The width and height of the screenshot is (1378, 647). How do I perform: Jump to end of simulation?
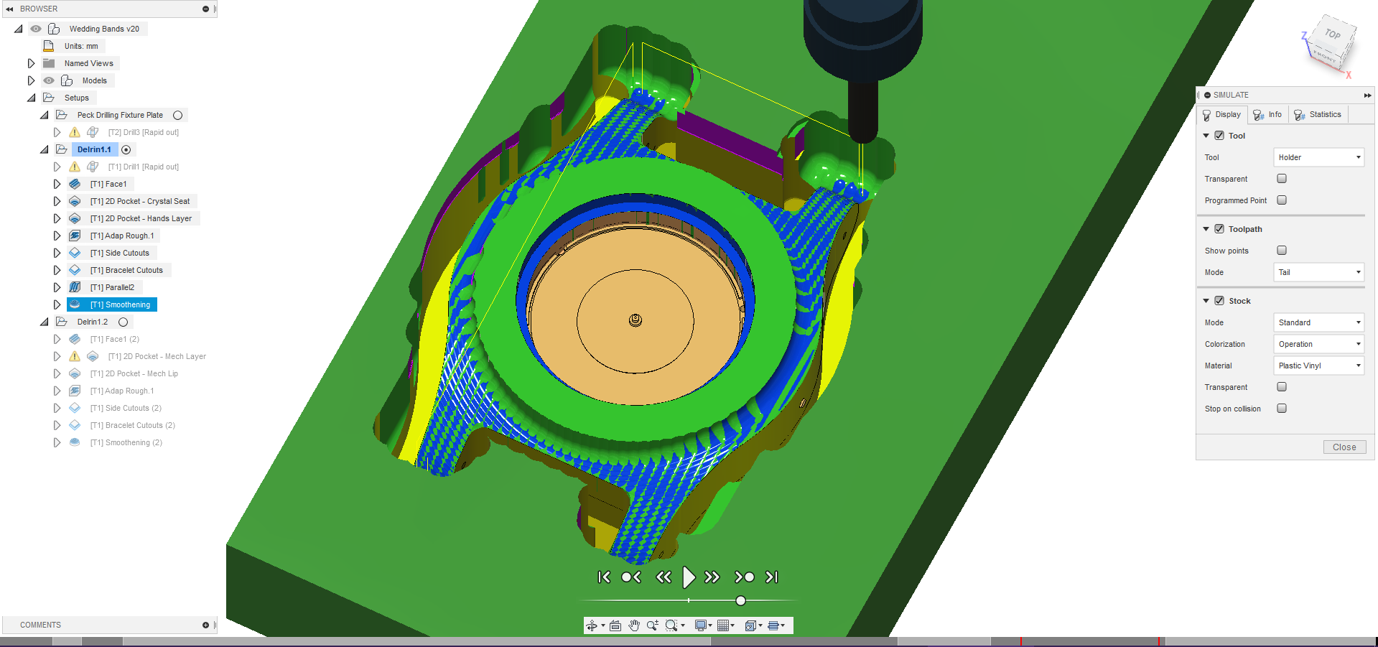[772, 577]
